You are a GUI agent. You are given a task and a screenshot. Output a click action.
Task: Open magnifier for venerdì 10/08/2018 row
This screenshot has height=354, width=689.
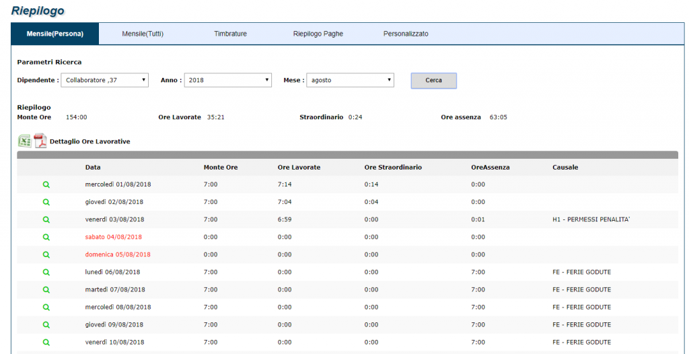coord(46,342)
